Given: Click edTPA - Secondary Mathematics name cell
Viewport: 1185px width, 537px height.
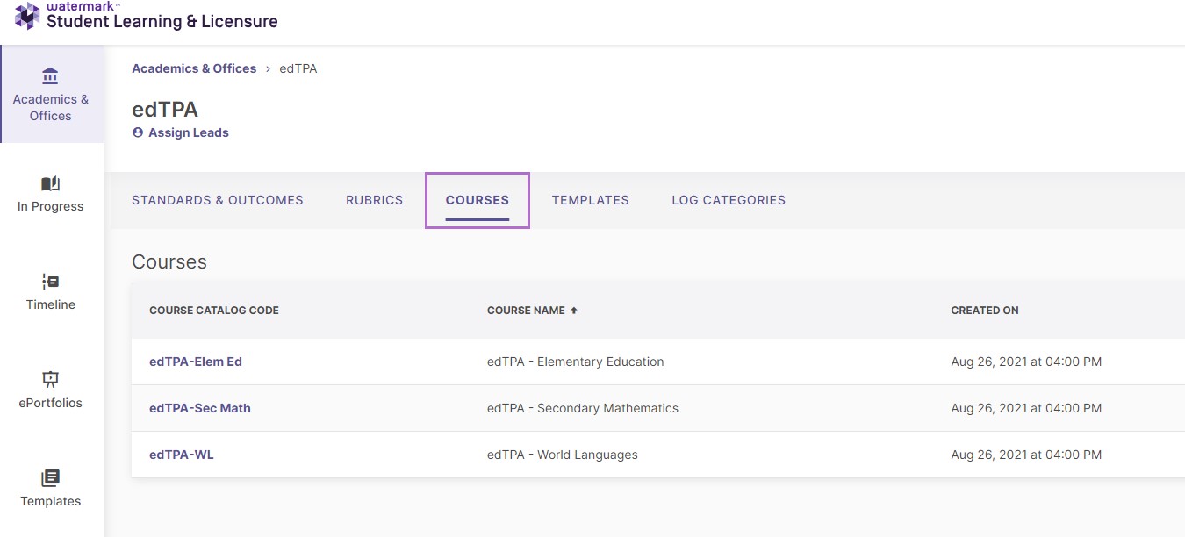Looking at the screenshot, I should (583, 408).
